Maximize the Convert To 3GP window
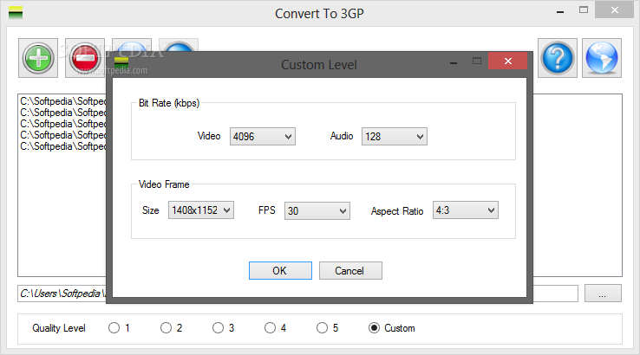Screen dimensions: 640x355 coord(584,10)
